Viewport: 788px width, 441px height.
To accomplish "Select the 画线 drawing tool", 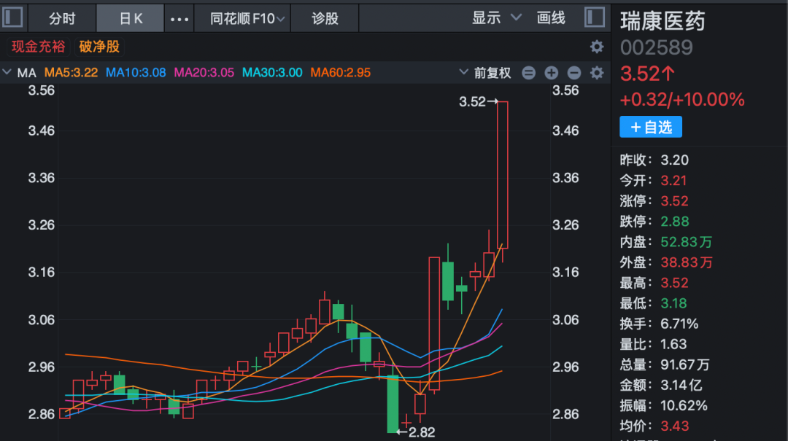I will coord(551,17).
